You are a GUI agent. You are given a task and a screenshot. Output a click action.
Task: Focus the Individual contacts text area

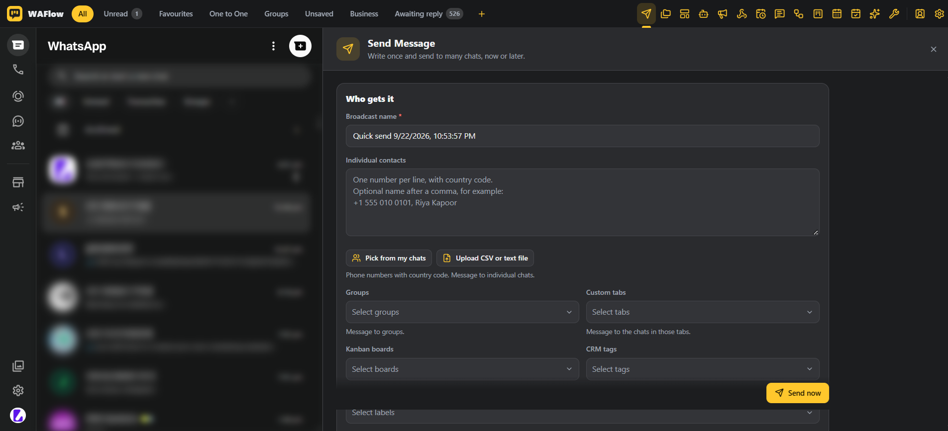point(583,202)
